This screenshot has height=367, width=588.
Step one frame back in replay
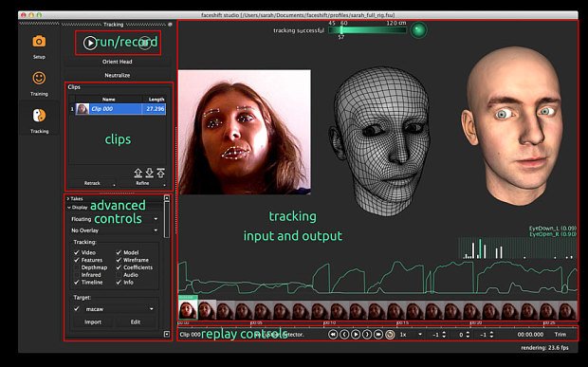[x=344, y=334]
